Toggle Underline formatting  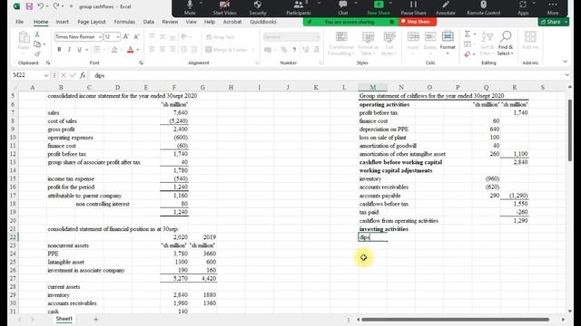coord(79,50)
